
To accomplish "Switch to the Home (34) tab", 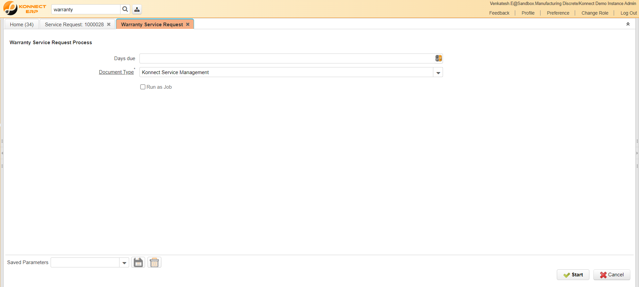I will pos(22,24).
